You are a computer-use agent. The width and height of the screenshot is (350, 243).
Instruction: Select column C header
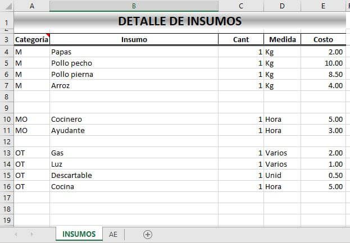point(240,6)
